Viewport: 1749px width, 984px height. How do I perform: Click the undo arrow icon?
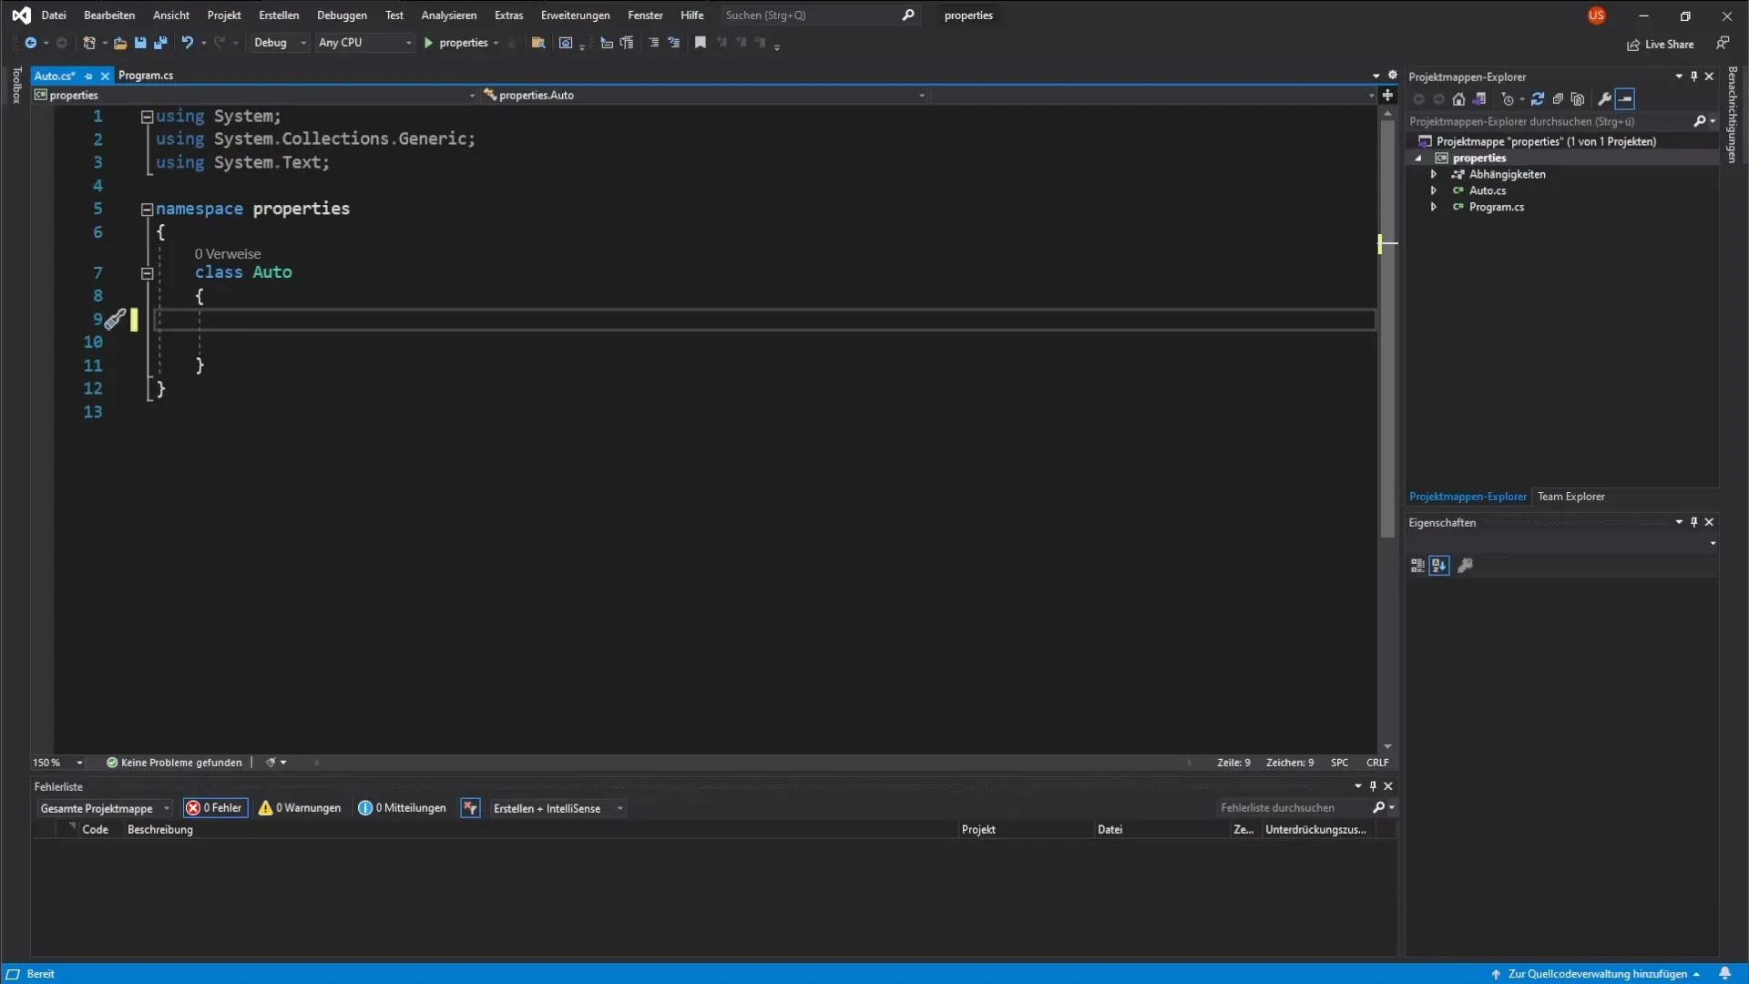[187, 43]
